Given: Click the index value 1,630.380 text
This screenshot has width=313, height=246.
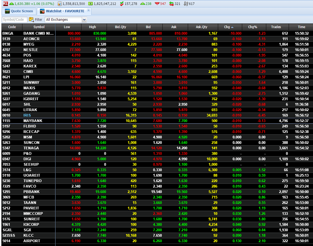Looking at the screenshot, I should [x=23, y=4].
